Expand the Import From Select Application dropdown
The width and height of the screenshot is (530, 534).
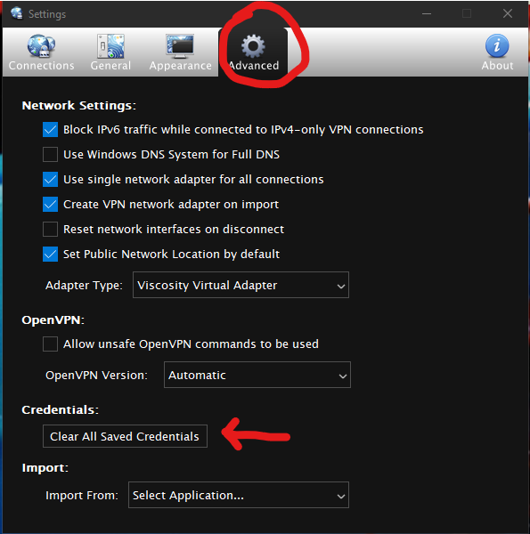[239, 495]
